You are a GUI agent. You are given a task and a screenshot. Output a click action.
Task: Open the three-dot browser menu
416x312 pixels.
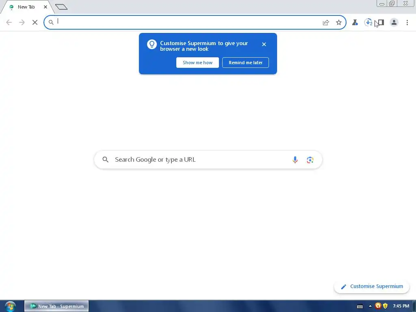pyautogui.click(x=407, y=23)
